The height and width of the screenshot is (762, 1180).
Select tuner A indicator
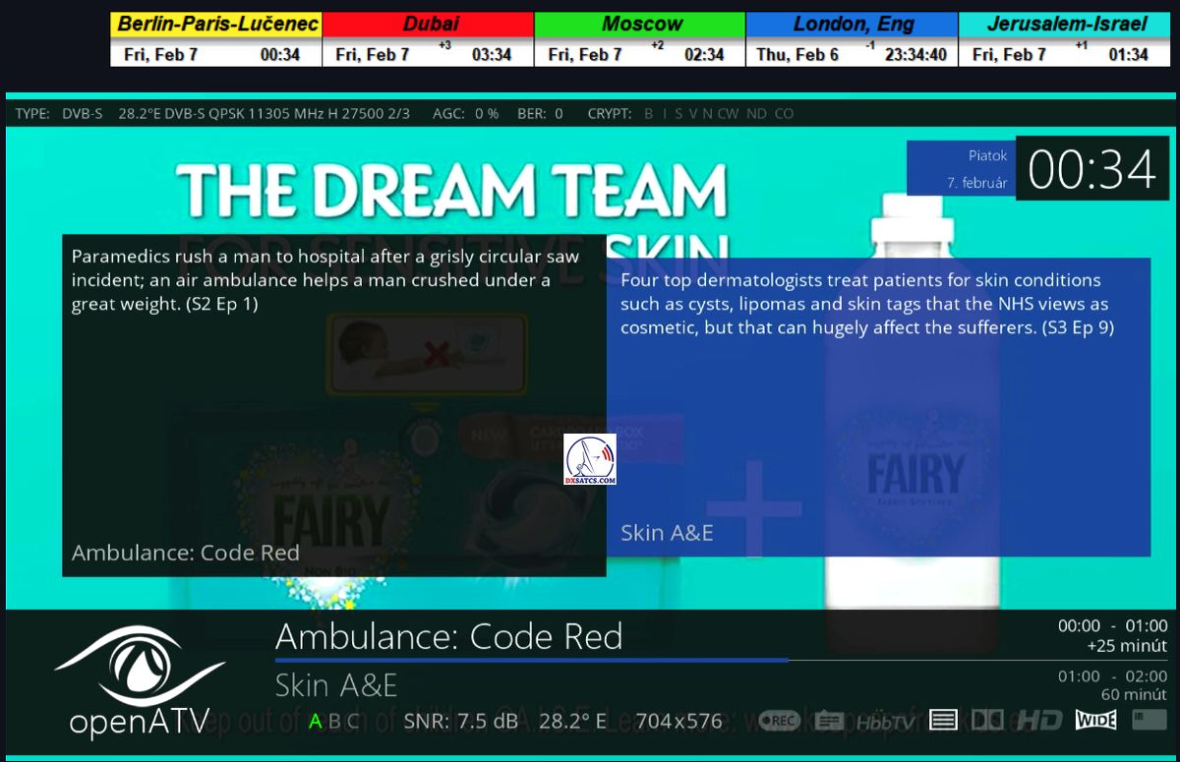(315, 722)
